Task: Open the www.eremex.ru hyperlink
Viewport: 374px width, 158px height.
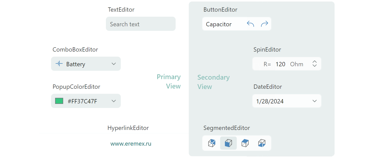Action: (131, 144)
